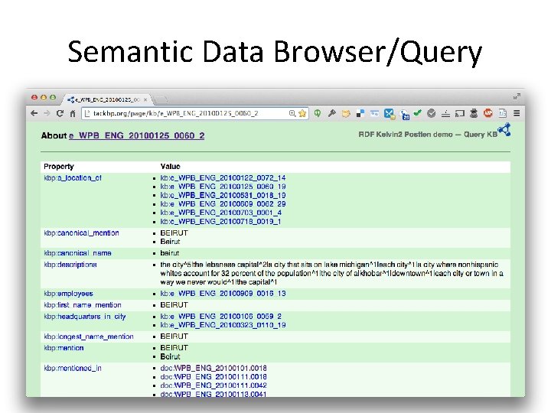Viewport: 551px width, 413px height.
Task: Open the Cast screen extension icon
Action: point(460,113)
